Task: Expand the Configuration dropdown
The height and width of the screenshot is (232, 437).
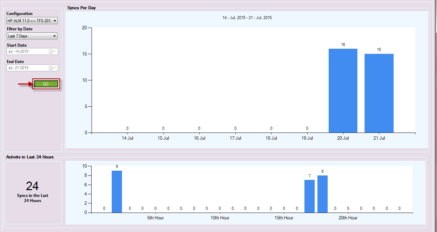Action: click(55, 21)
